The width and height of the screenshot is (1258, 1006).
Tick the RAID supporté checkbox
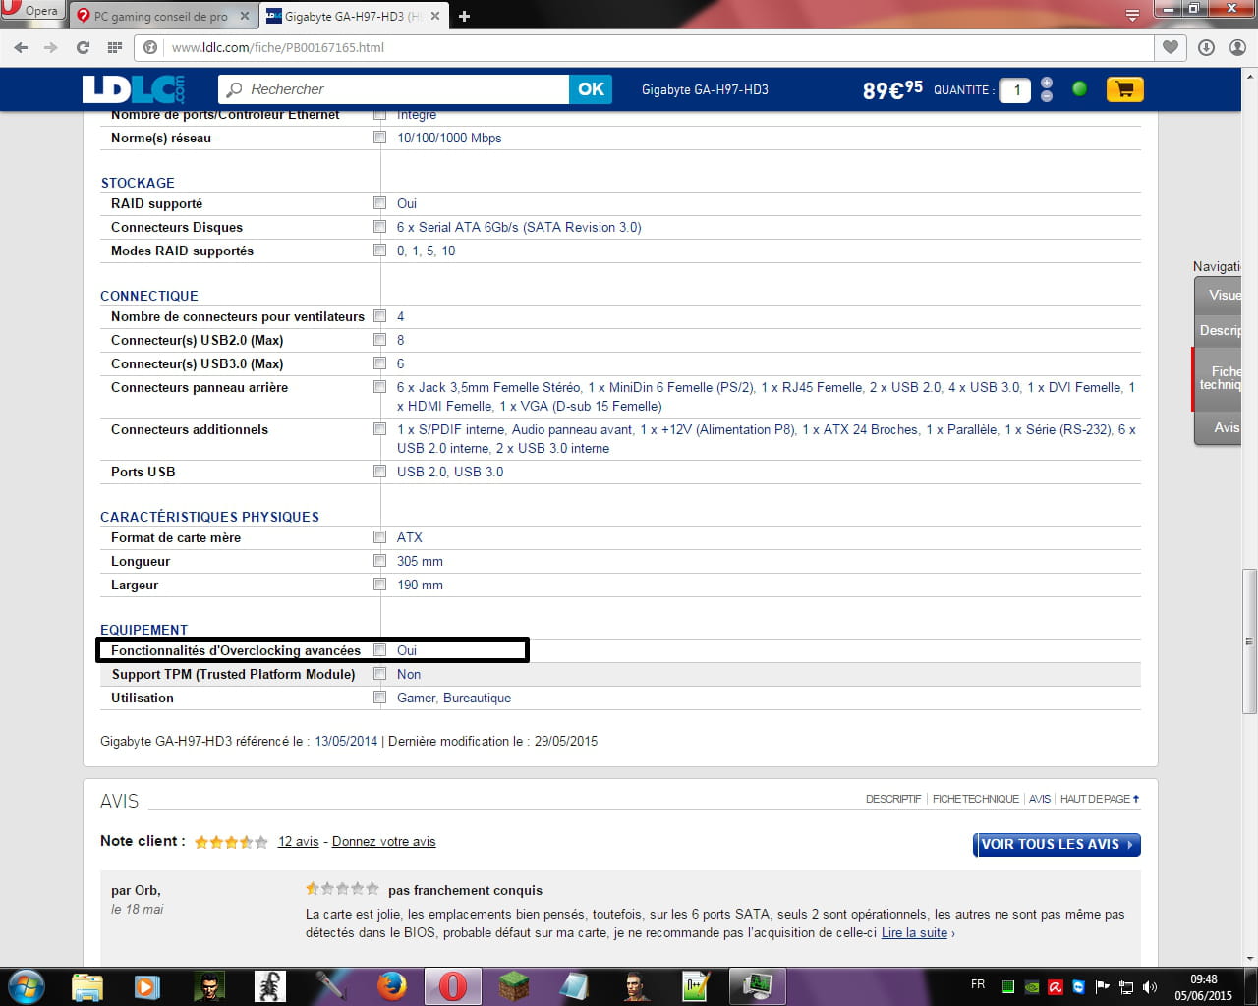[x=379, y=203]
